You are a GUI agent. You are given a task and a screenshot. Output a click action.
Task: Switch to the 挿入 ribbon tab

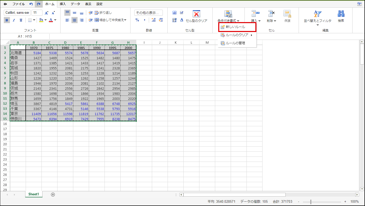point(63,4)
